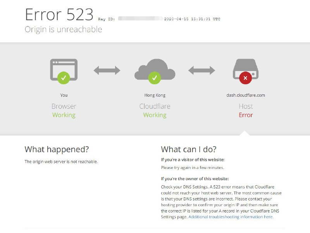Click the dash.cloudflare.com host name
The width and height of the screenshot is (310, 233).
(246, 95)
